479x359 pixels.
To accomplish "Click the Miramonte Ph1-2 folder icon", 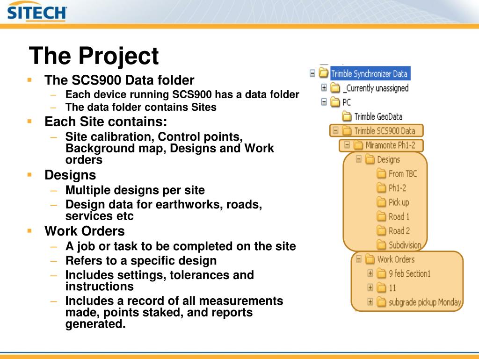I will (x=358, y=145).
